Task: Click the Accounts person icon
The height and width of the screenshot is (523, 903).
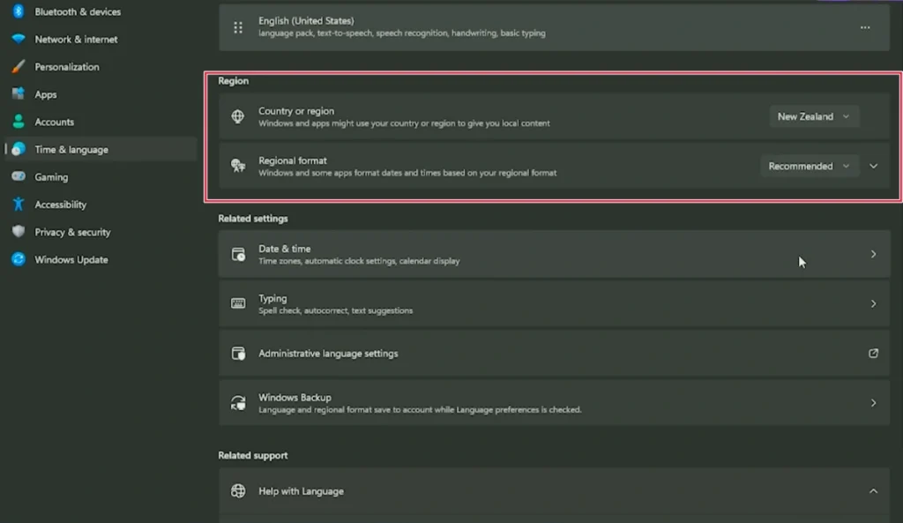Action: tap(19, 122)
